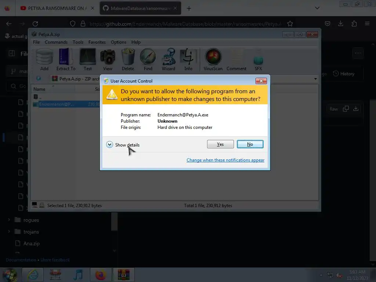
Task: Sort by the Name column header in WinRAR
Action: tap(53, 89)
